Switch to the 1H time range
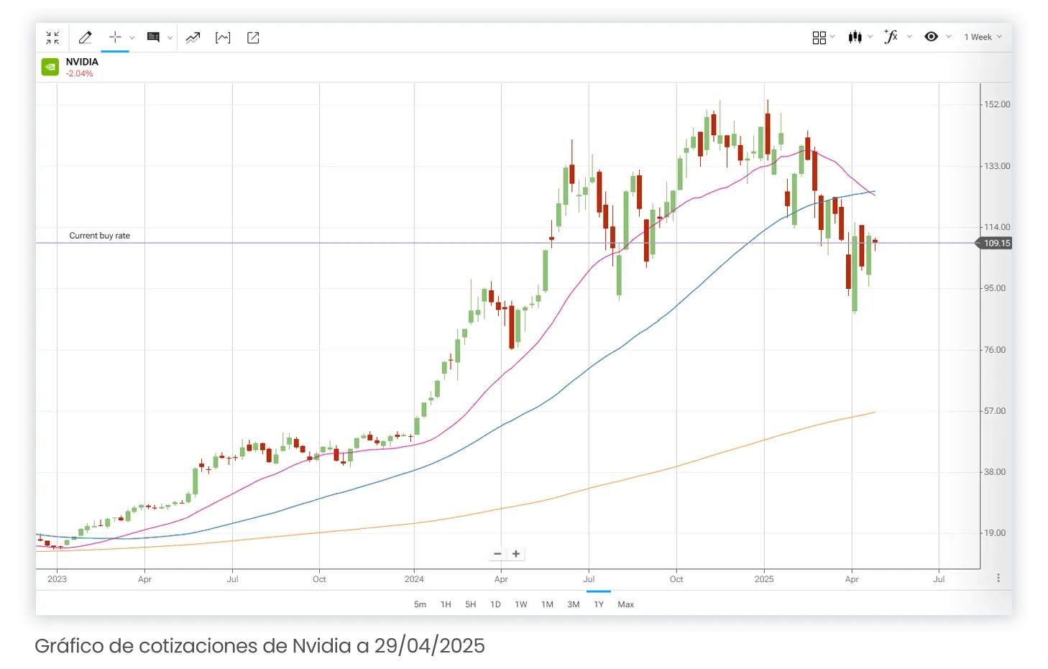Image resolution: width=1048 pixels, height=669 pixels. click(446, 604)
